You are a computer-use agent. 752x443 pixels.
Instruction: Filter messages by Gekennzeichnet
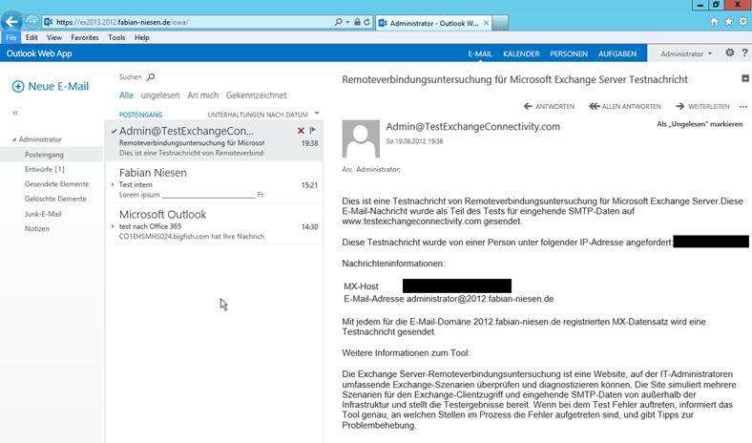(256, 95)
